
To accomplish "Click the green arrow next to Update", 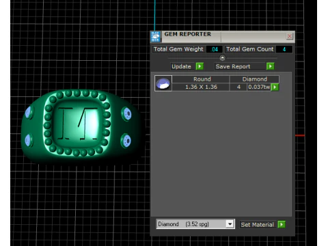I will [200, 66].
